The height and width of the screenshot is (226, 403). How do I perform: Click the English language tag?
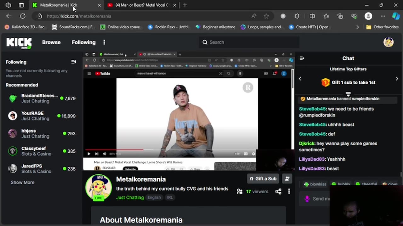tap(154, 197)
